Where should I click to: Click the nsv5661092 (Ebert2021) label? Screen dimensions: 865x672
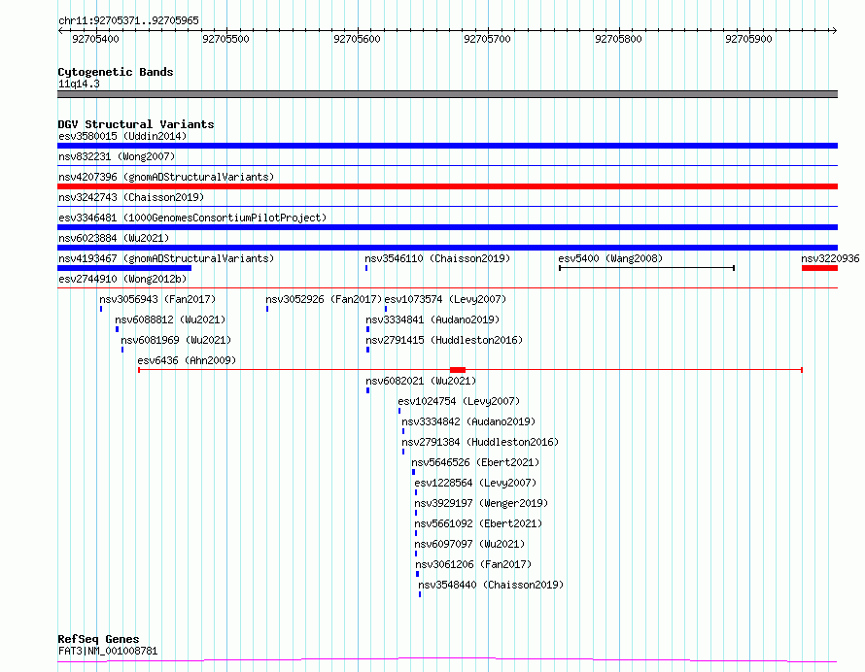coord(478,523)
